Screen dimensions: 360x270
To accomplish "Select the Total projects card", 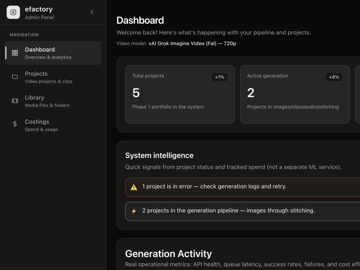I will point(180,94).
